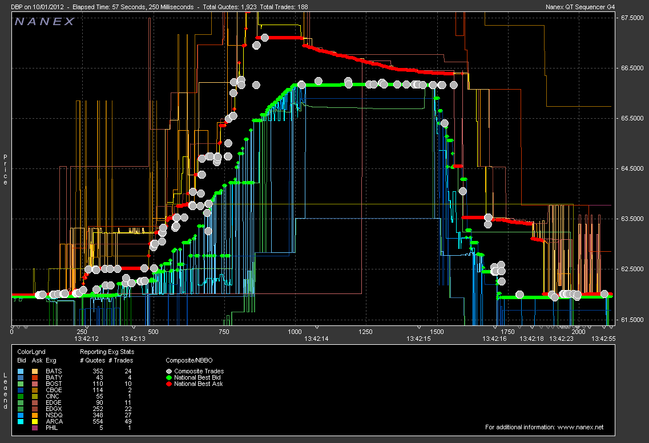649x443 pixels.
Task: Pick the EDGX bid color swatch
Action: point(21,409)
